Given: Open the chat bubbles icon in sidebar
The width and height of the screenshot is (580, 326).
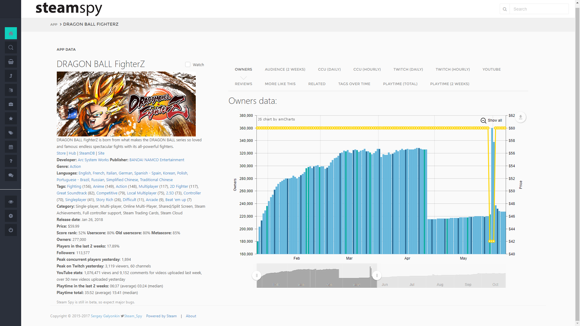Looking at the screenshot, I should click(11, 175).
